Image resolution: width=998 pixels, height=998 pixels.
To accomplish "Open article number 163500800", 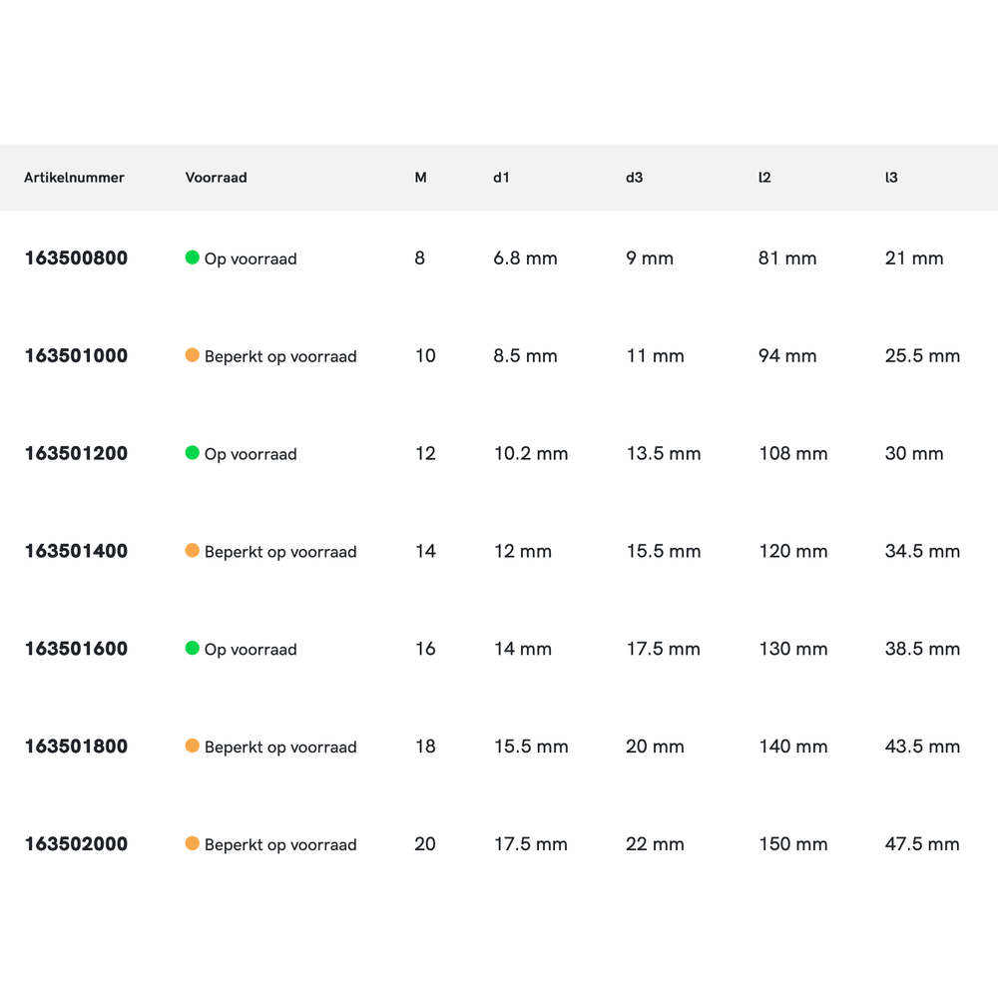I will coord(76,258).
